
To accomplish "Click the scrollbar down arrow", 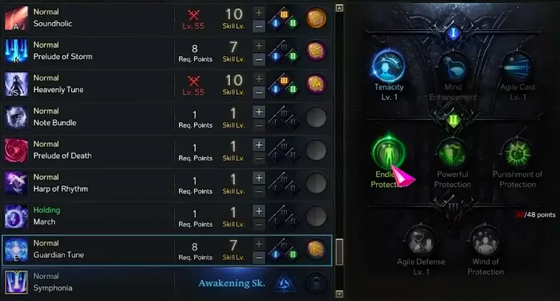I will (x=339, y=294).
